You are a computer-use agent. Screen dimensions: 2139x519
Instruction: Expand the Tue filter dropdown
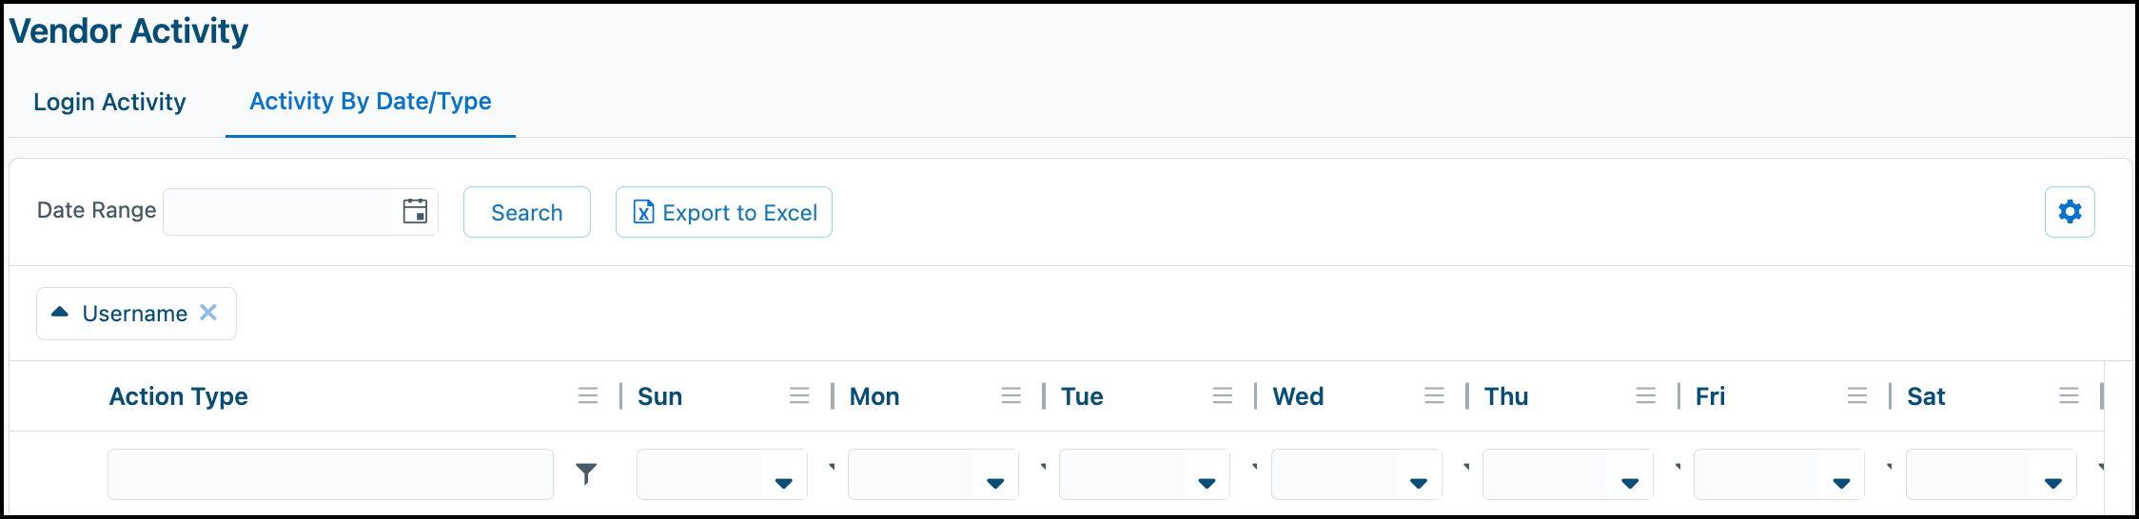(1207, 483)
